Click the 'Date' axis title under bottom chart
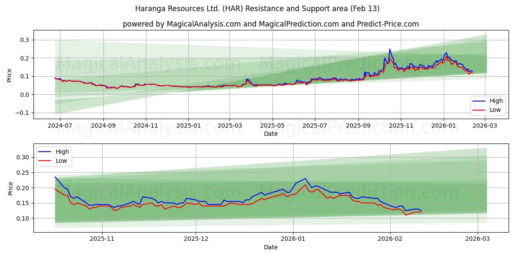This screenshot has width=515, height=257. click(270, 247)
